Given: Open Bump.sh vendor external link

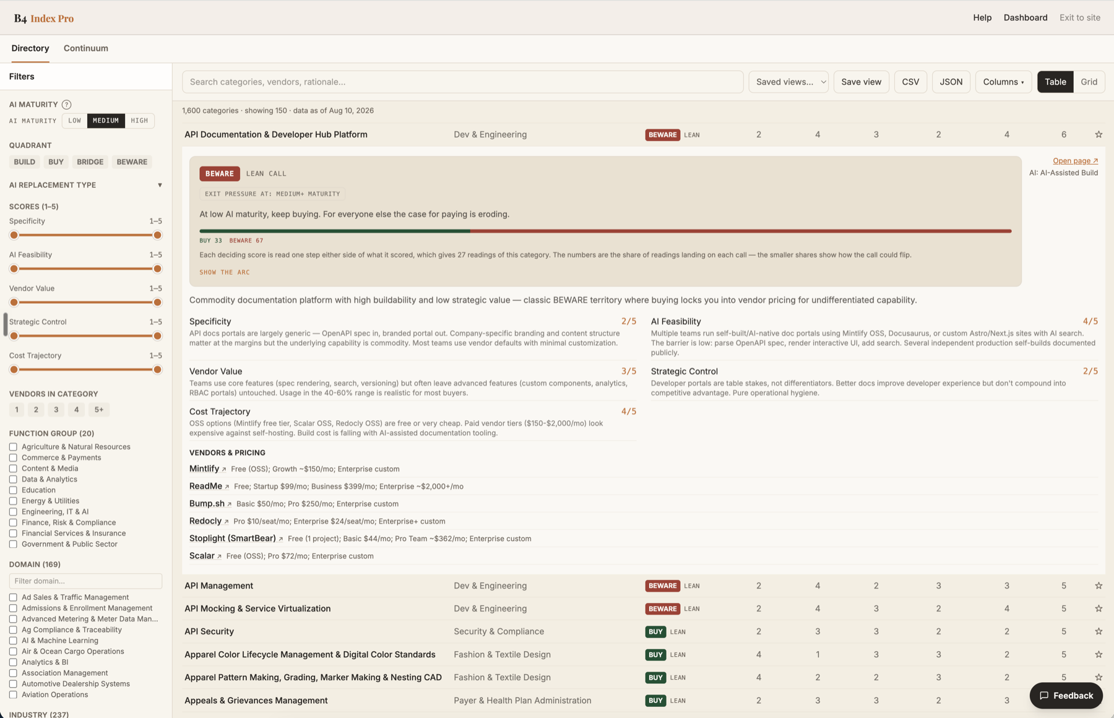Looking at the screenshot, I should point(210,503).
